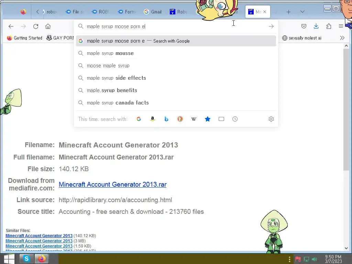Open the home page
Viewport: 352px width, 264px height.
[x=48, y=26]
